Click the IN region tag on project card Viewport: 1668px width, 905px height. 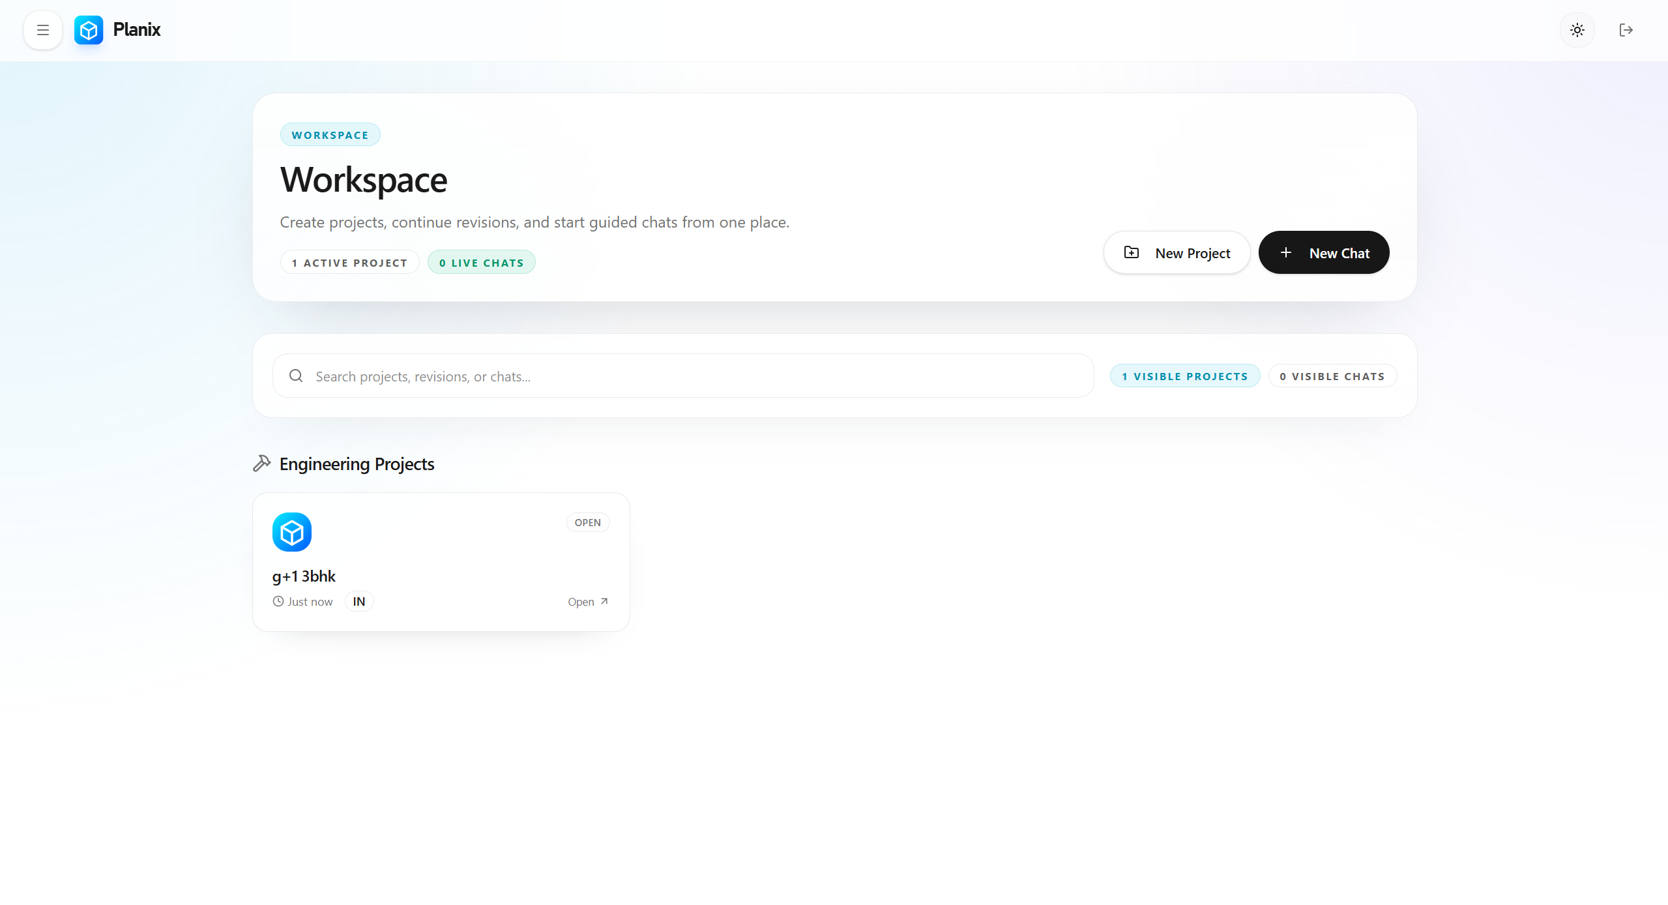pyautogui.click(x=358, y=602)
